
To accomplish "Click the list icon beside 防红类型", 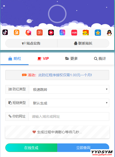I will (10, 89).
